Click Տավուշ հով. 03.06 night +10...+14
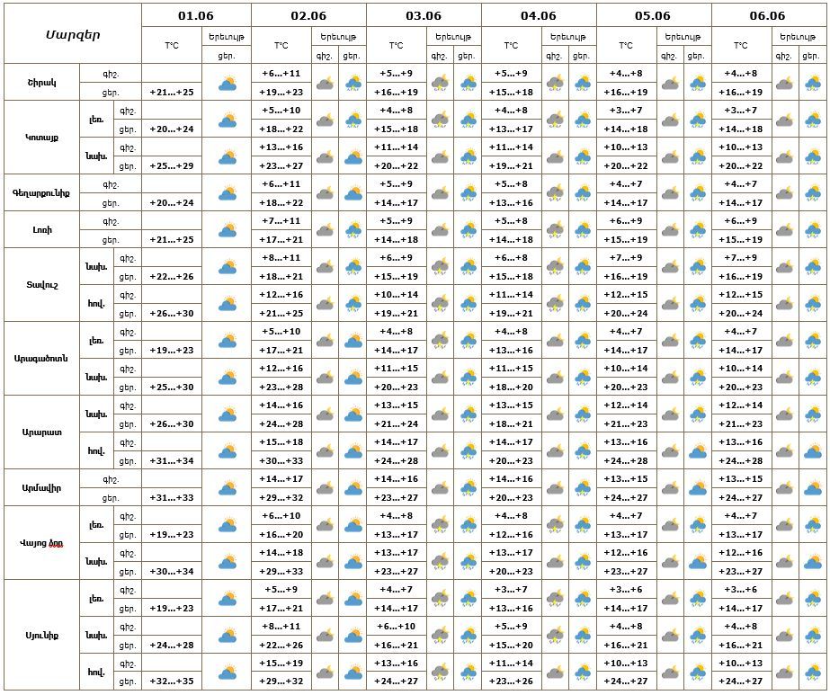Screen dimensions: 830x695 (397, 294)
